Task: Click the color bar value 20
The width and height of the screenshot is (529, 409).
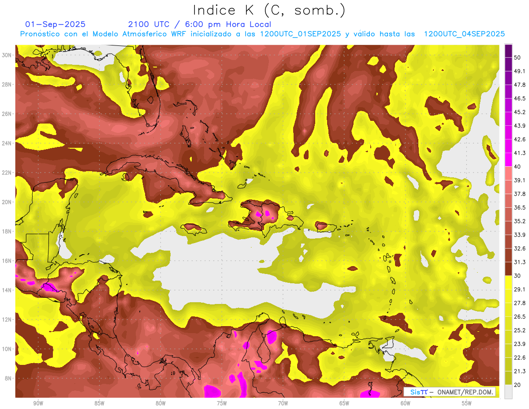Action: pos(518,385)
